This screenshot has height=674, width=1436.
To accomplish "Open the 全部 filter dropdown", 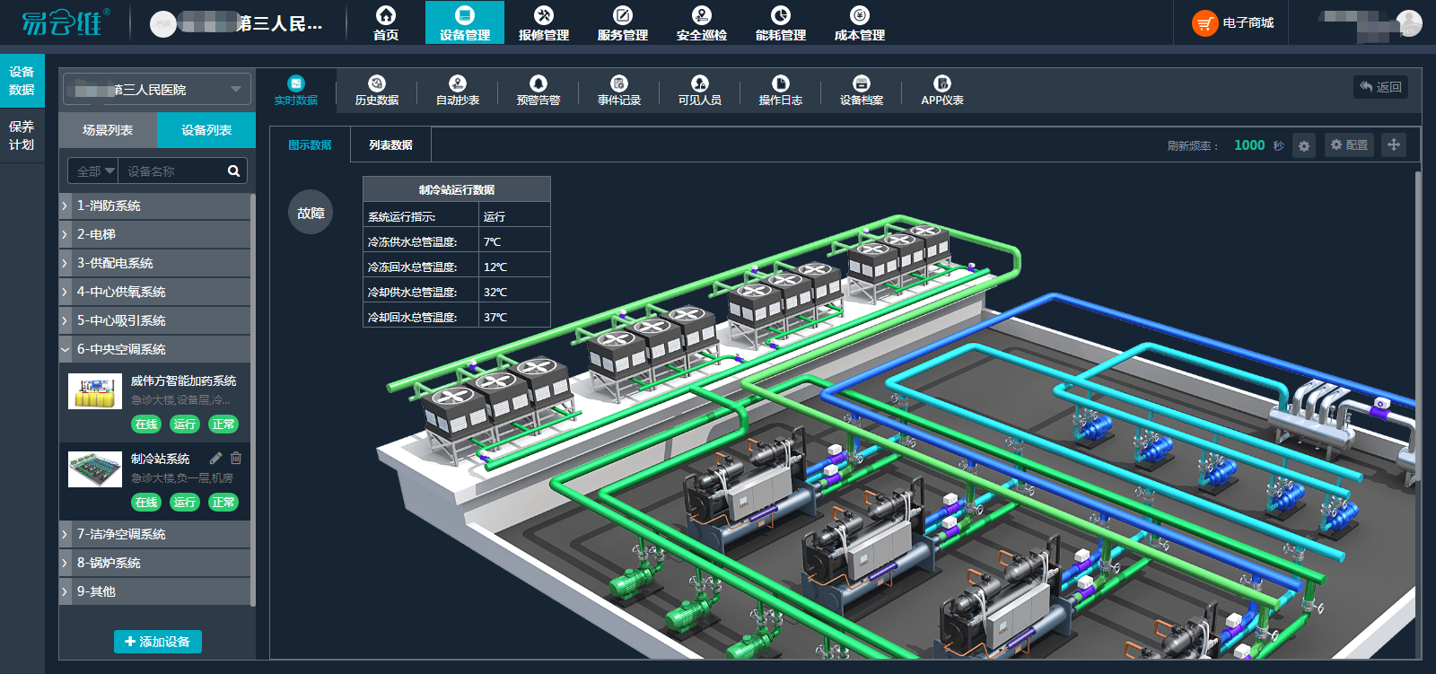I will coord(94,171).
